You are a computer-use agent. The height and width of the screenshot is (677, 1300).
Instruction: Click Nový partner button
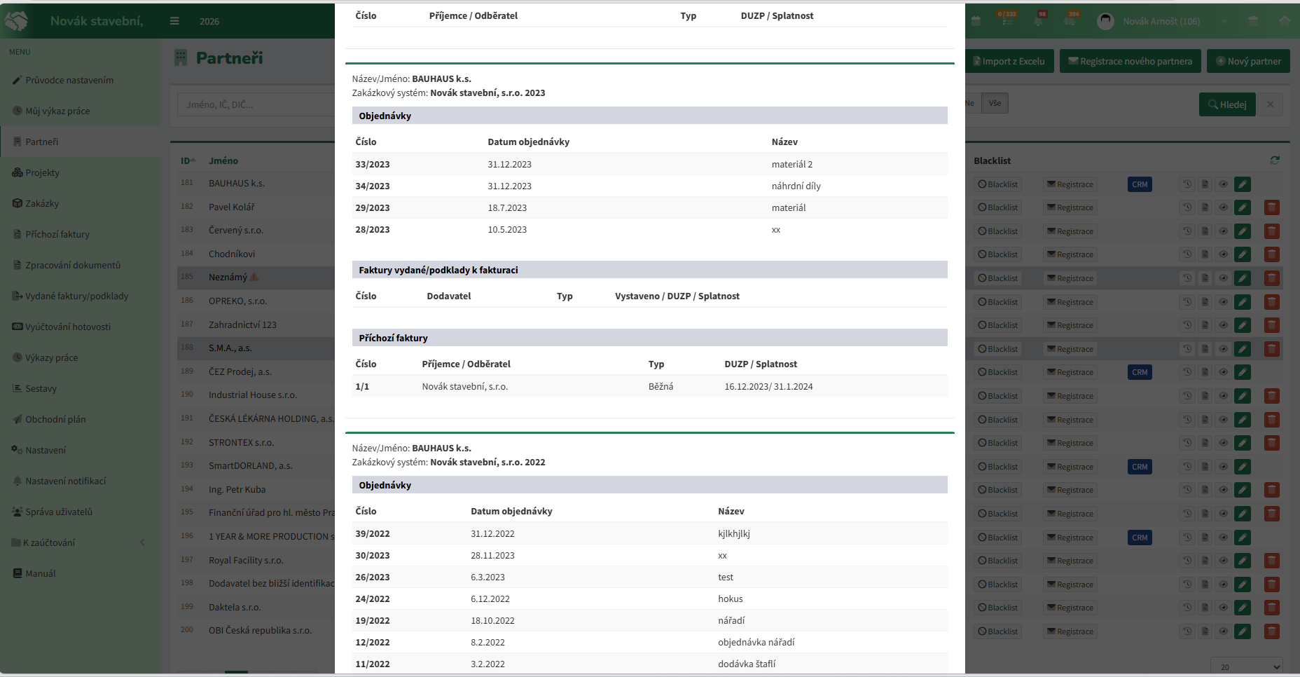1248,61
